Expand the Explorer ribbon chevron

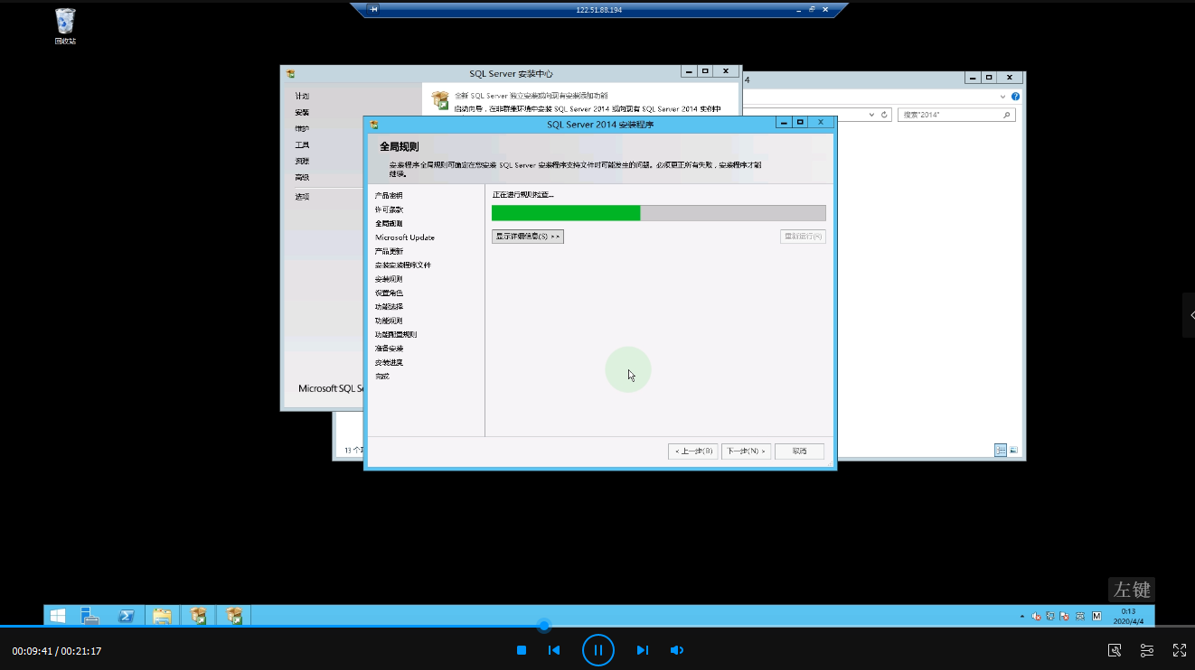point(1002,97)
